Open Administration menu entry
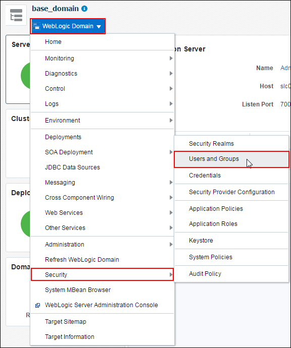291x348 pixels. 102,244
